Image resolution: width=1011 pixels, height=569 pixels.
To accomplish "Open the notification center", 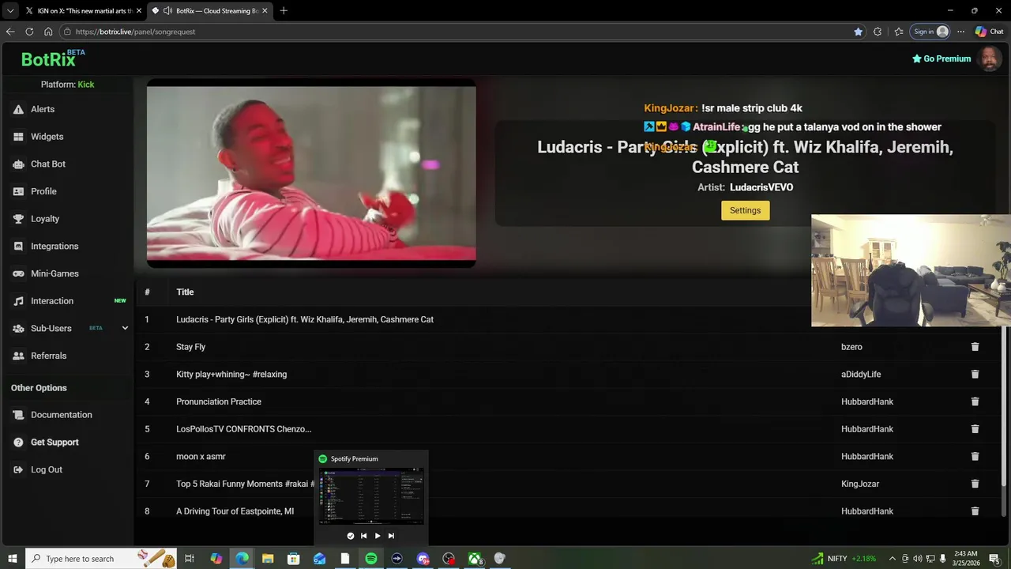I will point(994,559).
